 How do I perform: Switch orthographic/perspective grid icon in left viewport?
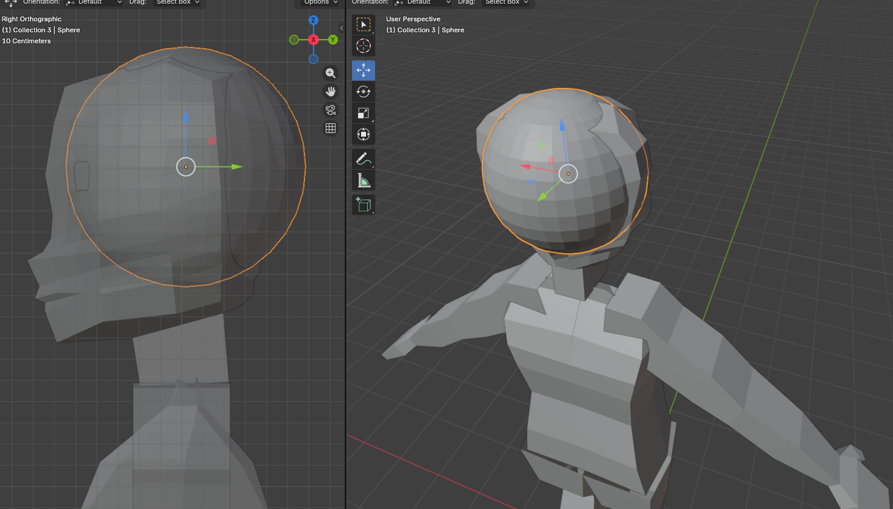point(331,128)
